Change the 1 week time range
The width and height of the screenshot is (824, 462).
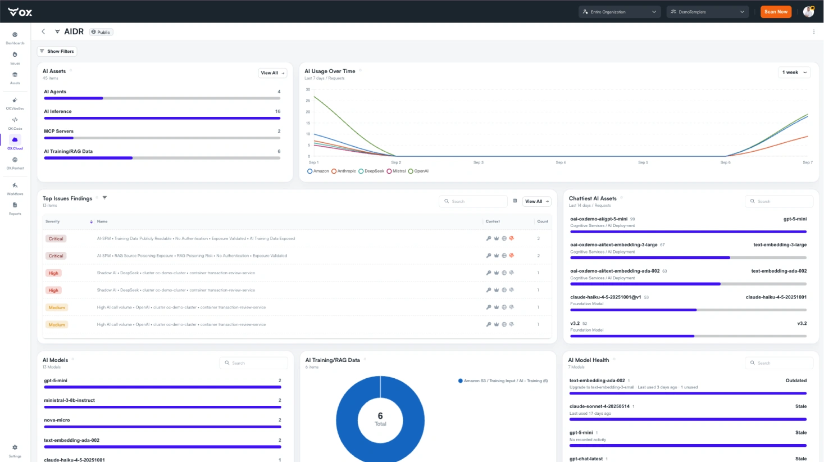[x=794, y=73]
